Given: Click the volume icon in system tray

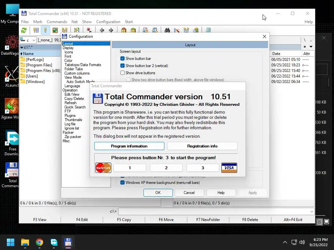Looking at the screenshot, I should pos(302,242).
